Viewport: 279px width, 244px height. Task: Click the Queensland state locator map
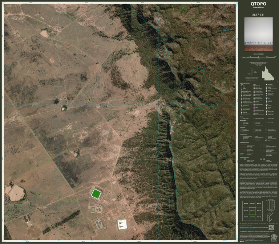point(268,73)
